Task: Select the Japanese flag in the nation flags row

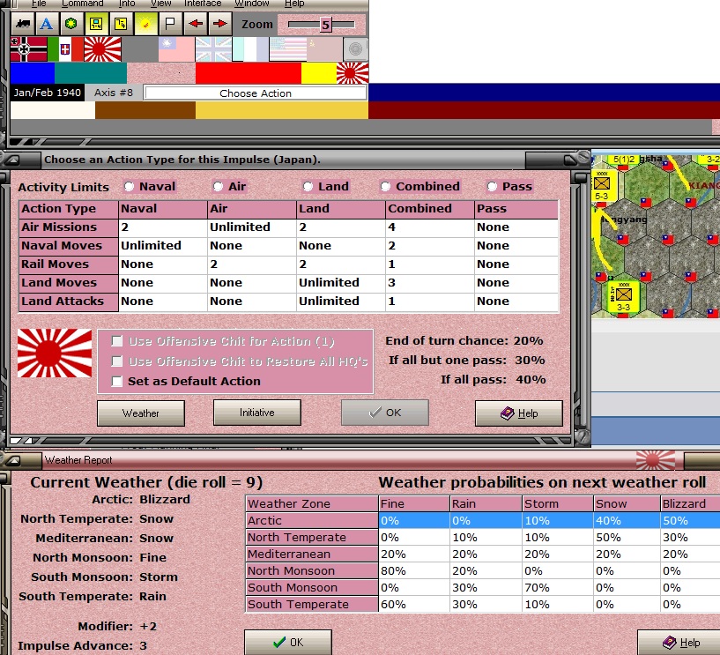Action: pos(103,49)
